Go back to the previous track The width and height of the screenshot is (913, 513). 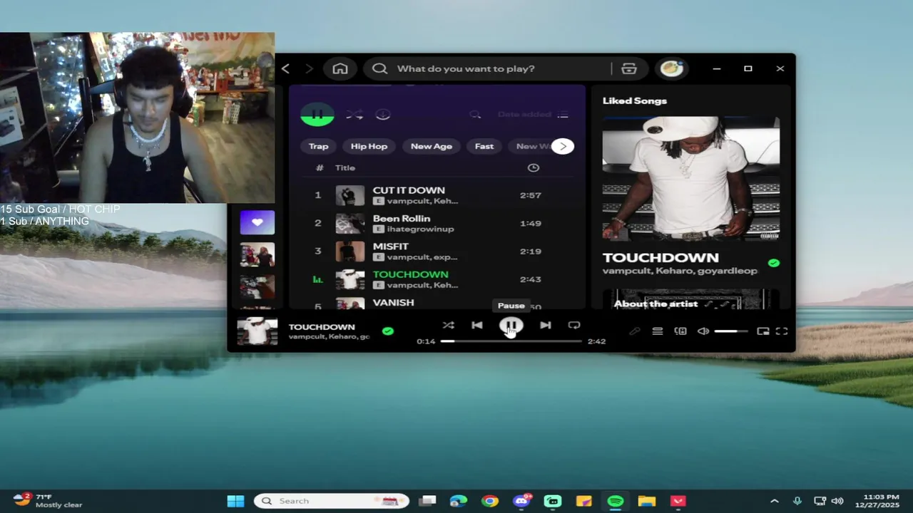477,325
